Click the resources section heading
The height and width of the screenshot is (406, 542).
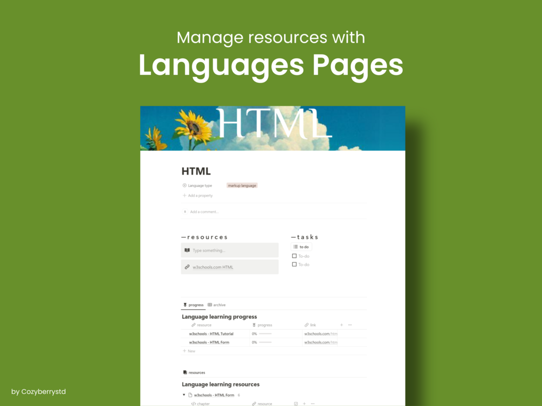point(204,237)
